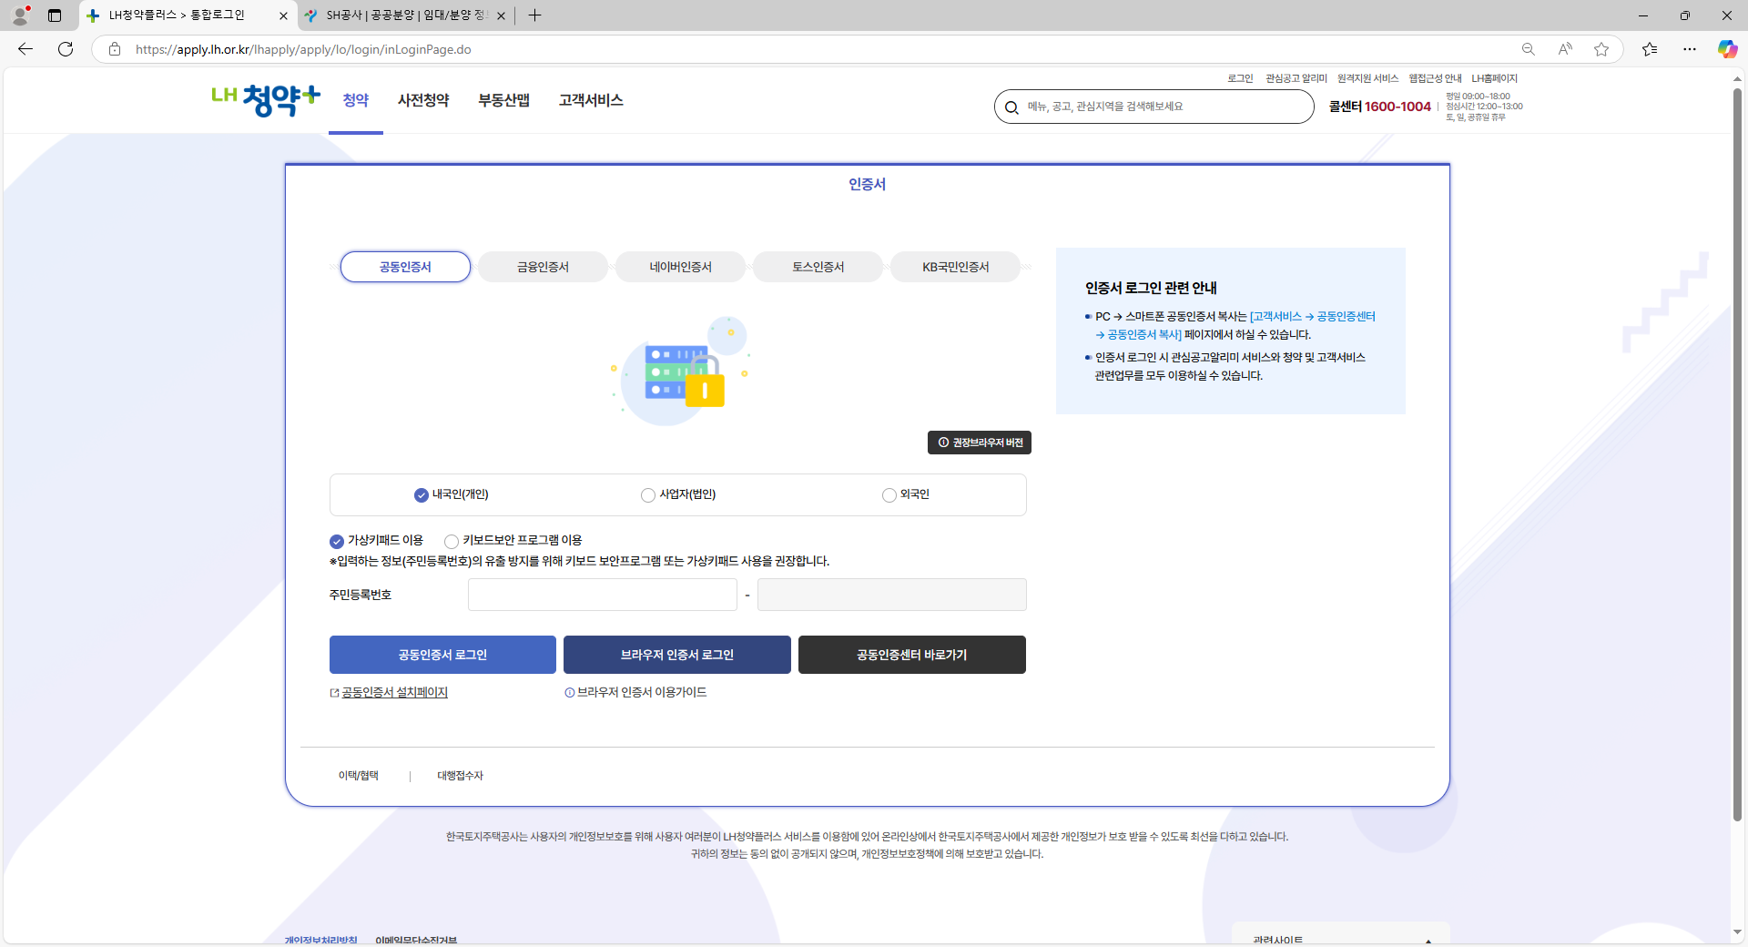Switch to 공동인증서 tab
Viewport: 1748px width, 947px height.
pos(405,267)
